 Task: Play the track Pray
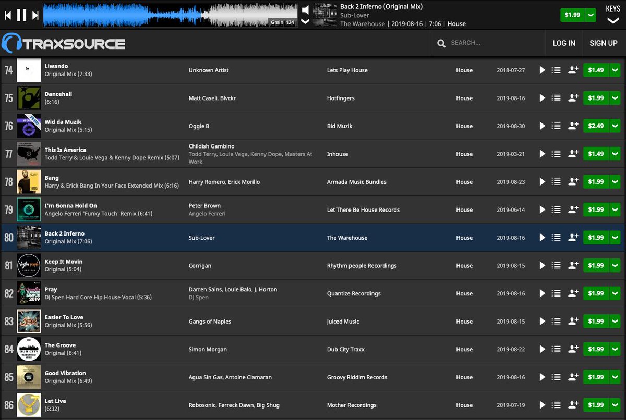pos(542,293)
